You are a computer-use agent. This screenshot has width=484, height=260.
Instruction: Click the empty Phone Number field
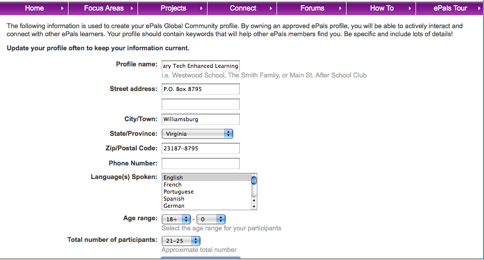[x=200, y=163]
